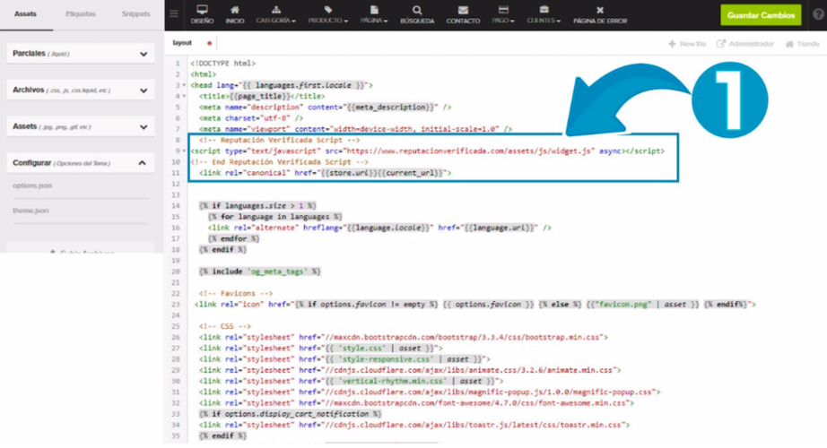Fold the title tag at line 4
The width and height of the screenshot is (827, 448).
click(184, 97)
